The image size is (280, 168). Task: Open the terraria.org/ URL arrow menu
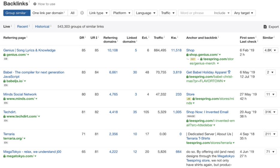tap(25, 139)
